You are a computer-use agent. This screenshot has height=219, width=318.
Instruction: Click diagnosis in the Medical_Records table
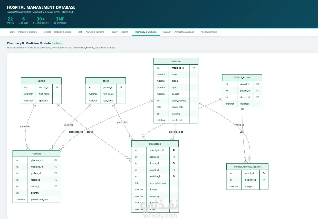tap(245, 104)
